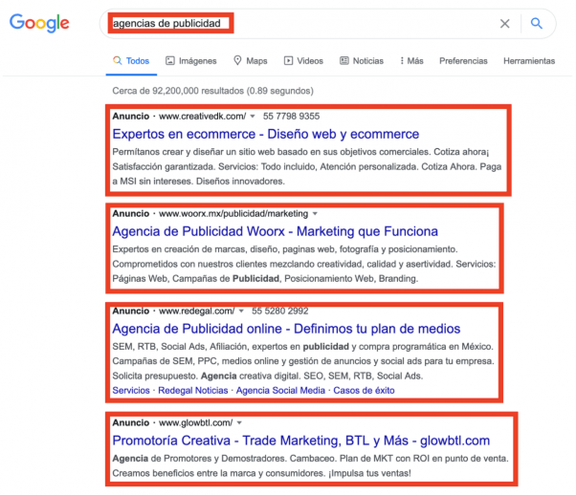The image size is (576, 495).
Task: Click the Servicios sitelink
Action: 131,391
